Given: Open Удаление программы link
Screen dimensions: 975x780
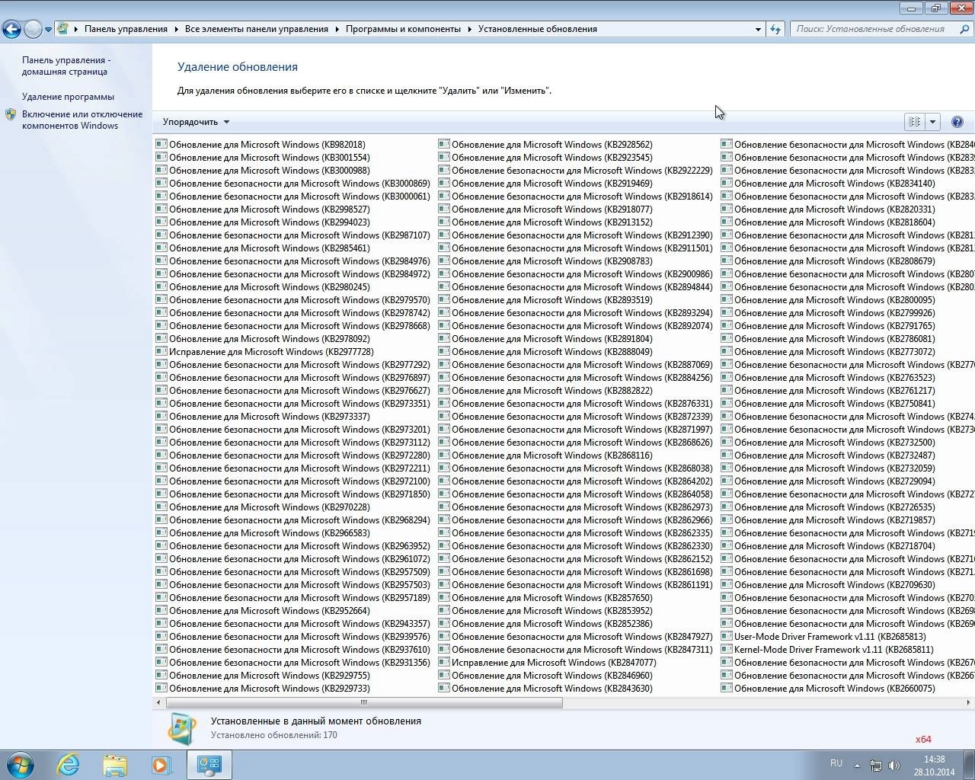Looking at the screenshot, I should coord(68,97).
